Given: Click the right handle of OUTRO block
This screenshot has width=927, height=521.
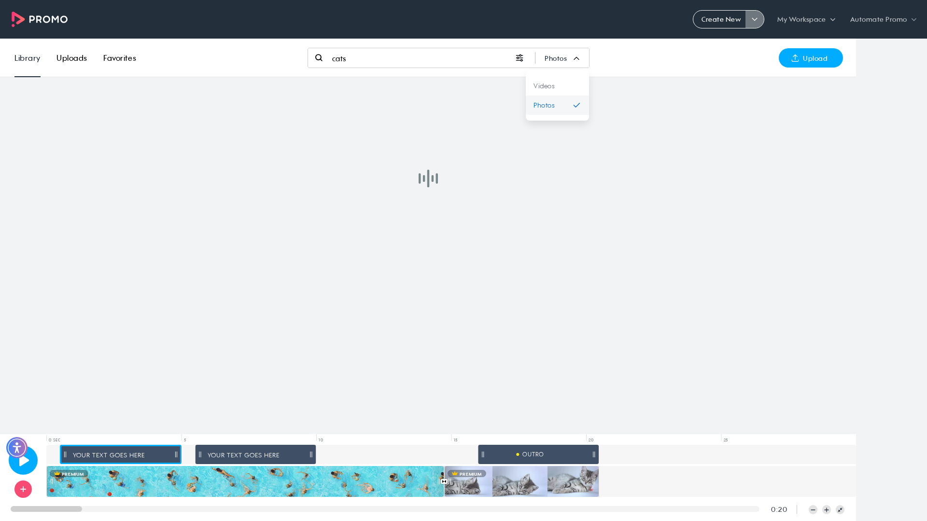Looking at the screenshot, I should tap(594, 454).
